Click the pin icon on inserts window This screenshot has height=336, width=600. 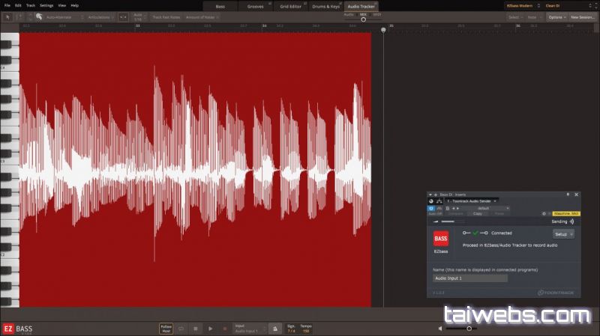(x=567, y=194)
